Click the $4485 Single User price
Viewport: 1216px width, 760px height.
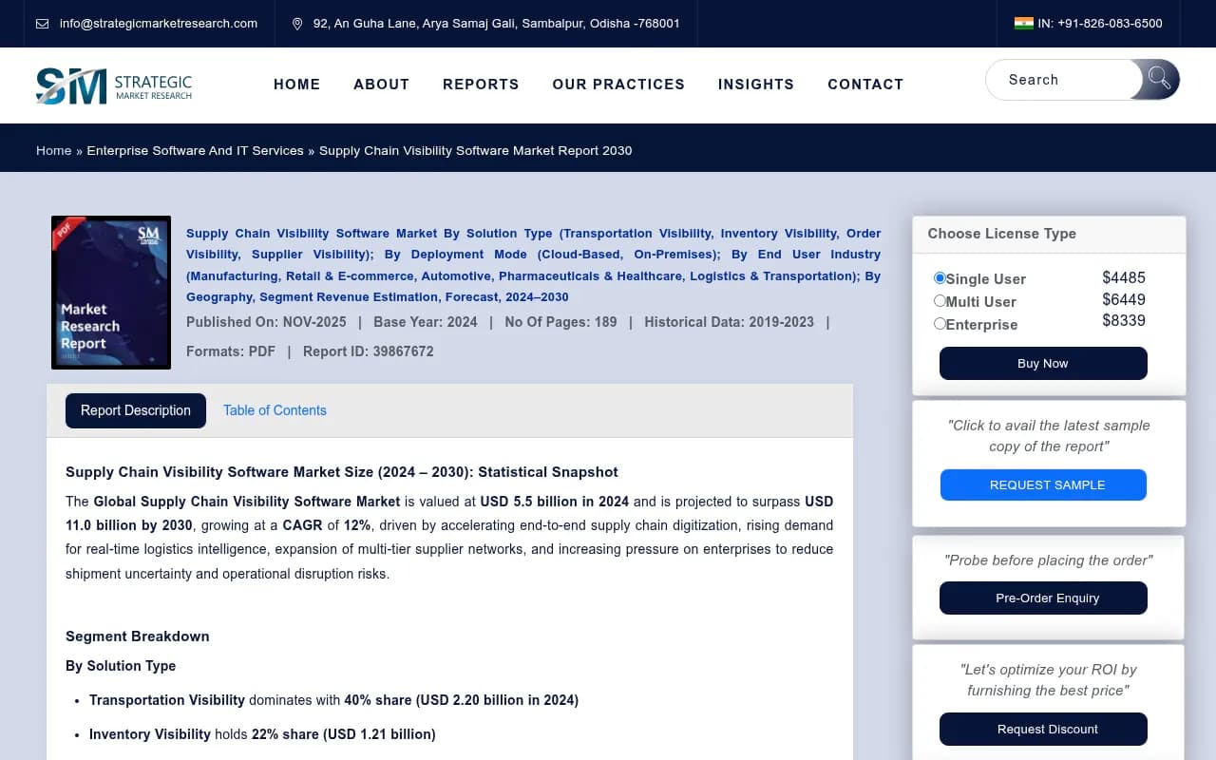coord(1124,278)
